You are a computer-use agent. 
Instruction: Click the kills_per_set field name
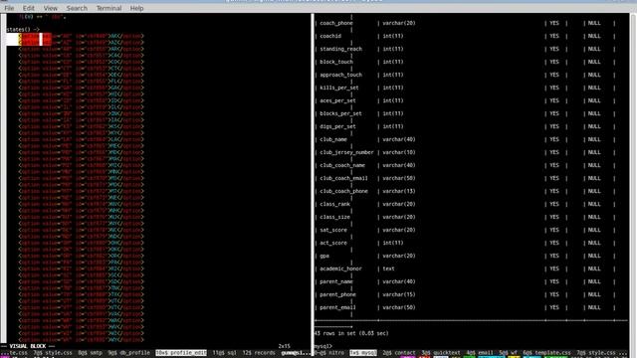(x=339, y=88)
